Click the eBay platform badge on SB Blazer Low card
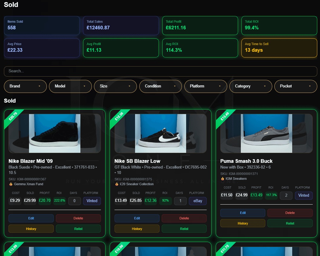This screenshot has height=256, width=320. 198,201
